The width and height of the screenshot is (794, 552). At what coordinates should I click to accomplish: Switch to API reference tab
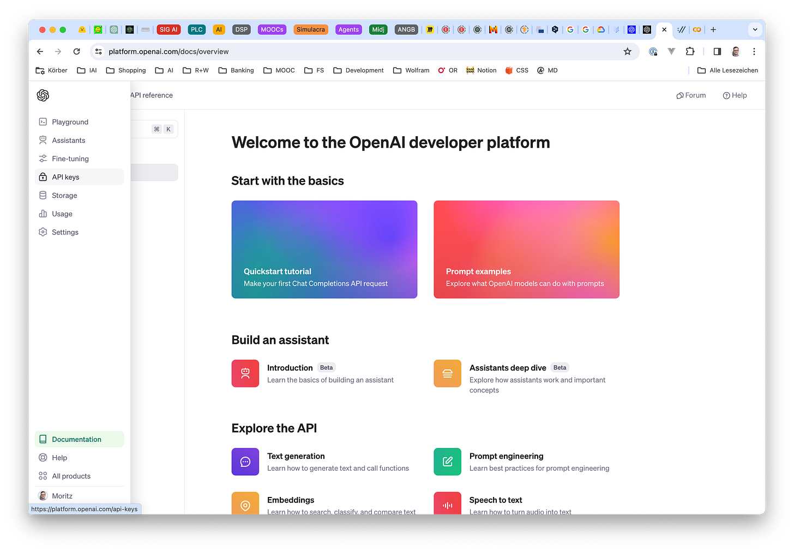(152, 95)
